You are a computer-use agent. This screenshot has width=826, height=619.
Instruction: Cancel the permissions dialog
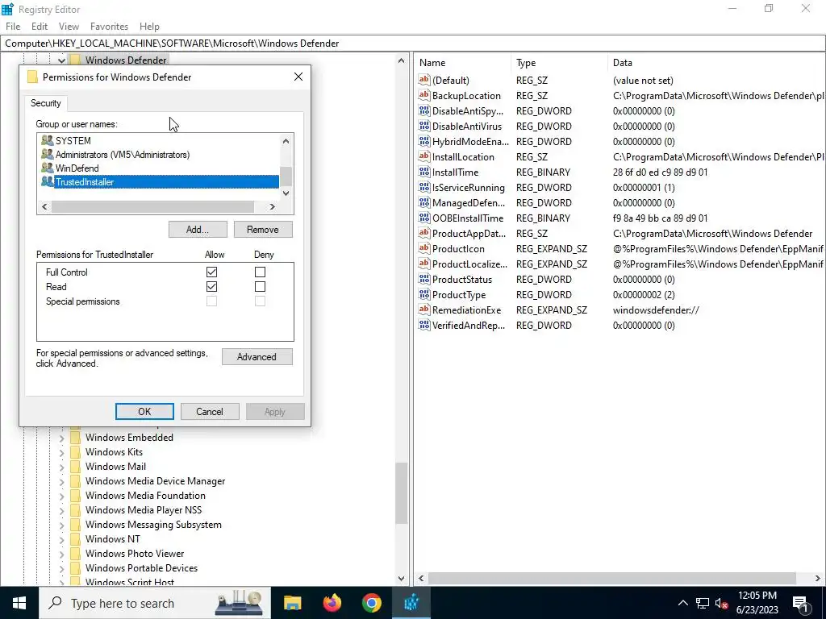pos(210,412)
